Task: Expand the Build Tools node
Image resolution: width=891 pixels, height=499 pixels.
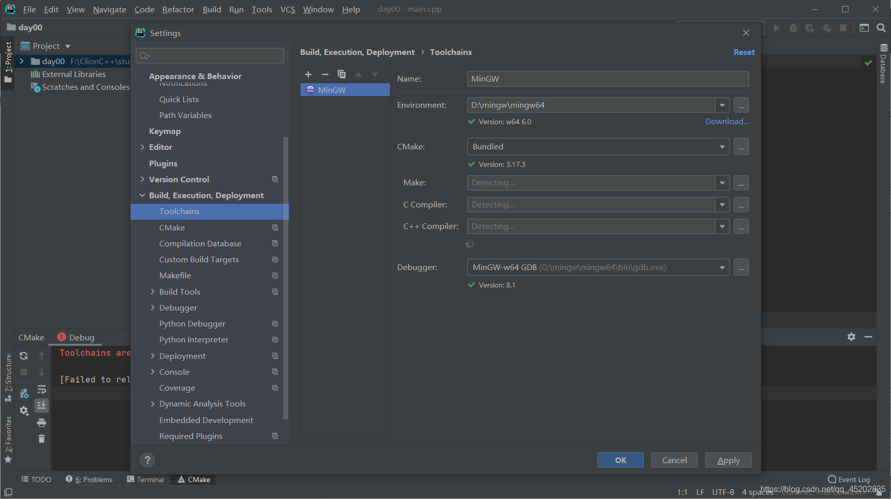Action: [x=153, y=292]
